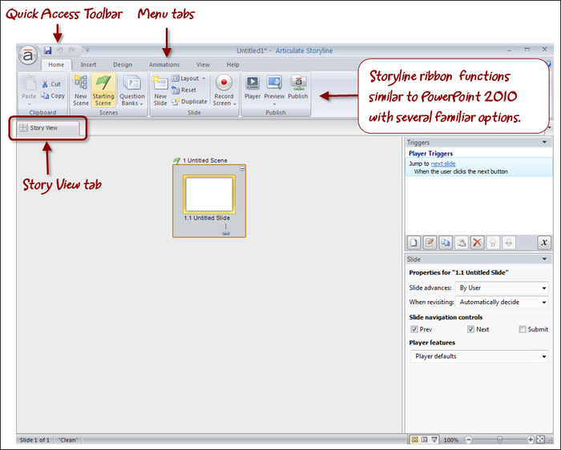Open the When revisiting dropdown

pyautogui.click(x=502, y=302)
